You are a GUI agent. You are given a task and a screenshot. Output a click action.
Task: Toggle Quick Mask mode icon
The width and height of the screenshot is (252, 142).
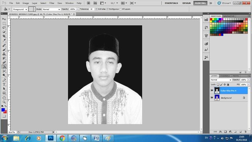4,116
